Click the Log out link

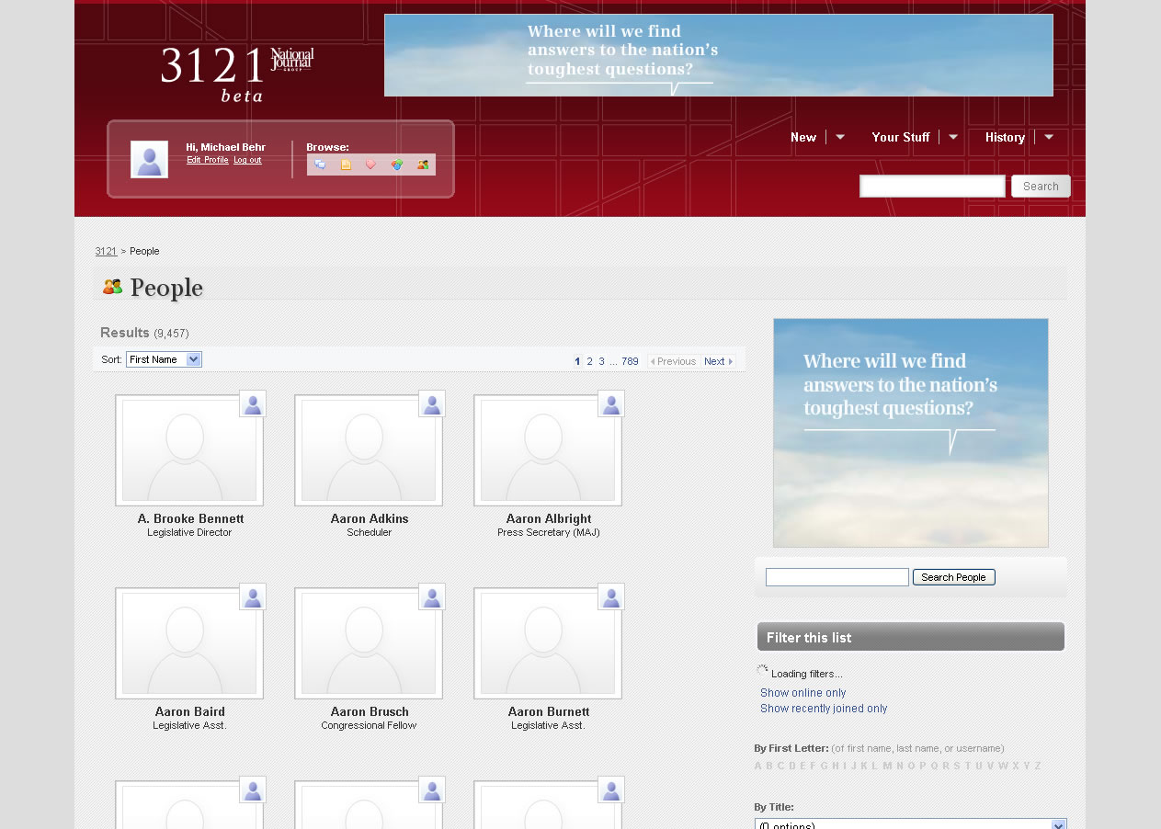pos(247,160)
